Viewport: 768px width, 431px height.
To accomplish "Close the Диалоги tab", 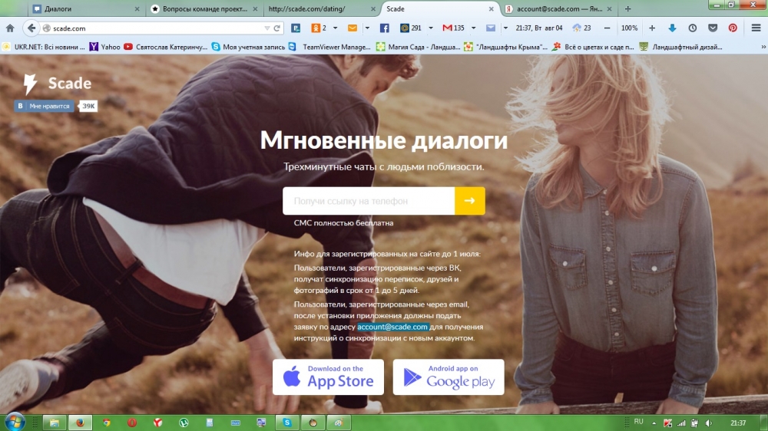I will pos(137,8).
